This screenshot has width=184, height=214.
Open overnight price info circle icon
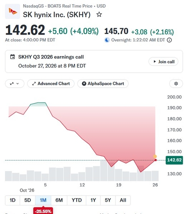point(169,40)
